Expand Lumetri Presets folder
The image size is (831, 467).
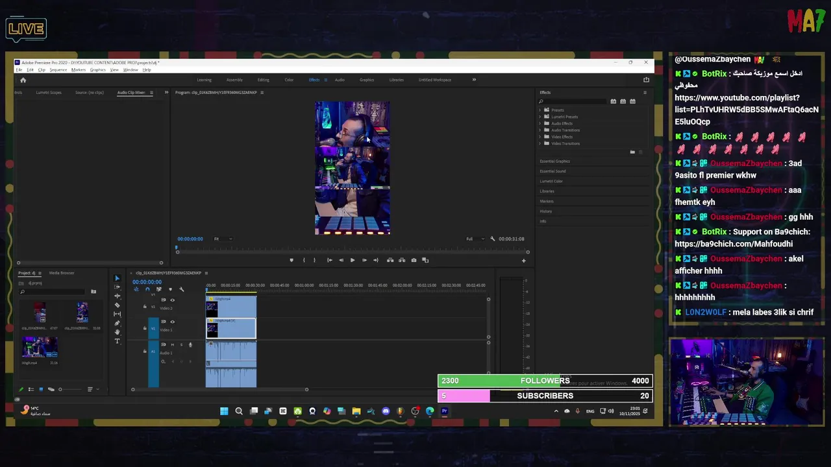coord(540,117)
